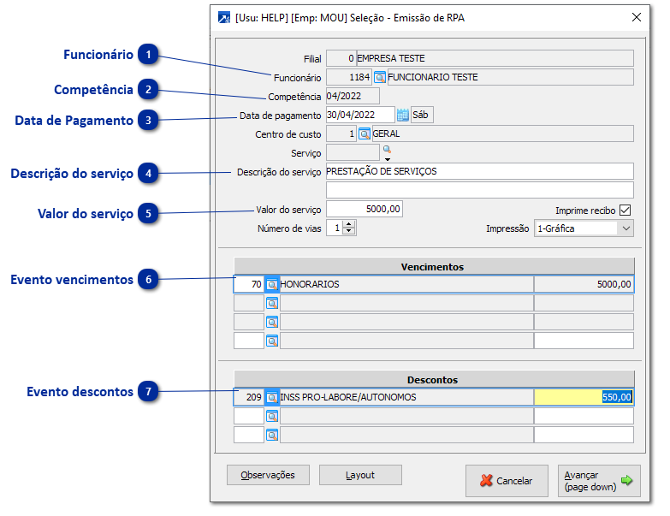The width and height of the screenshot is (670, 516).
Task: Open lookup icon in third Descontos row
Action: pyautogui.click(x=272, y=435)
